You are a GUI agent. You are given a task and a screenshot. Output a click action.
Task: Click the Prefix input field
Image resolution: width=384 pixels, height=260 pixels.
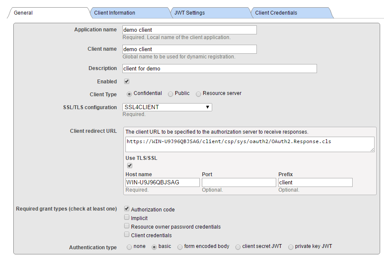(x=315, y=183)
